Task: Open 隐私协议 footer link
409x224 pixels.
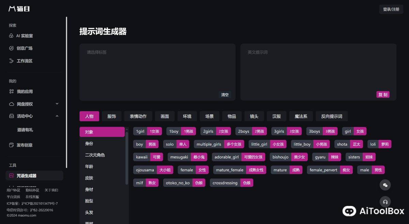Action: [32, 190]
